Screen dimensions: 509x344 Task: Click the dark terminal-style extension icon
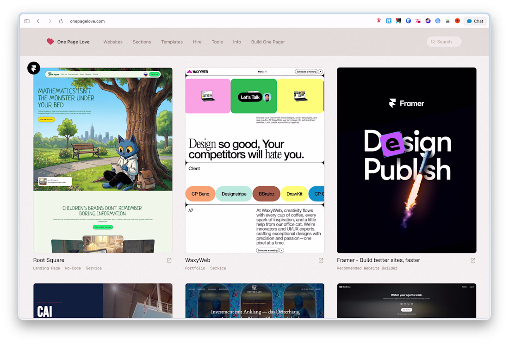pos(398,21)
